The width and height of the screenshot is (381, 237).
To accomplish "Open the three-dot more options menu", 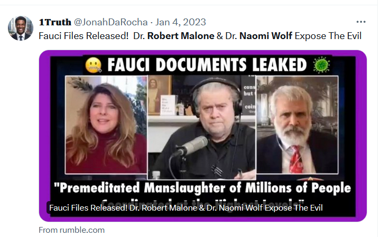I will [x=361, y=22].
